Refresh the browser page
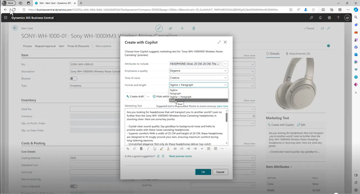This screenshot has width=360, height=194. [13, 10]
